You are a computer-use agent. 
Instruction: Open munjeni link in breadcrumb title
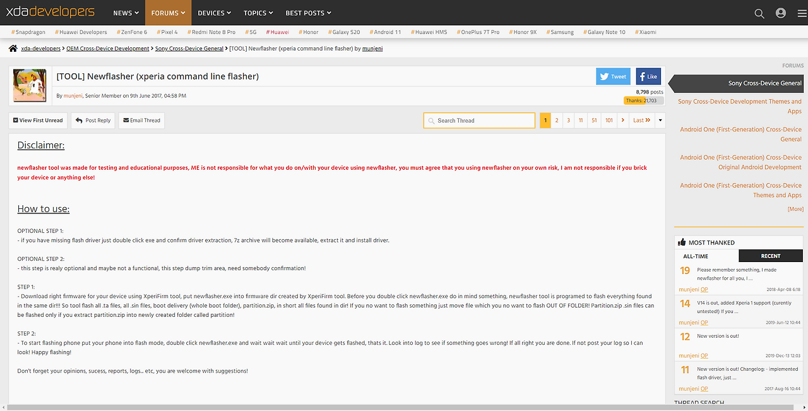[x=372, y=49]
